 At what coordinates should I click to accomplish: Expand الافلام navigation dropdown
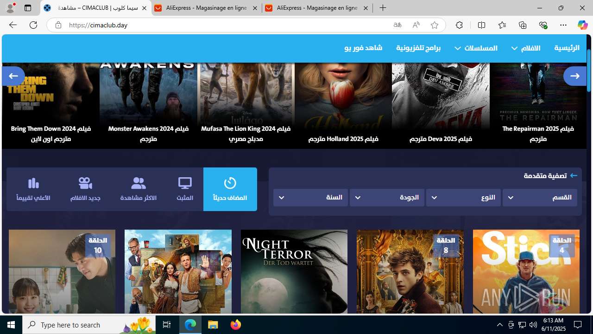[x=526, y=48]
